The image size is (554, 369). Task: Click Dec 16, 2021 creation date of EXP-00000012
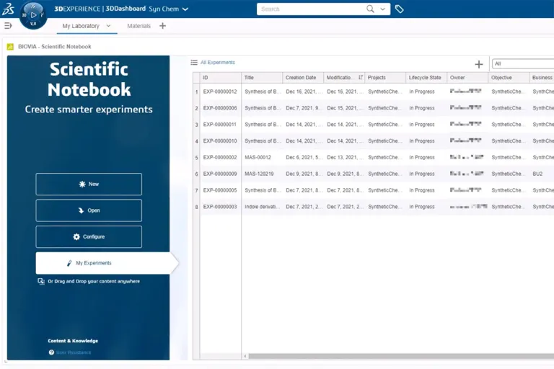[x=304, y=92]
